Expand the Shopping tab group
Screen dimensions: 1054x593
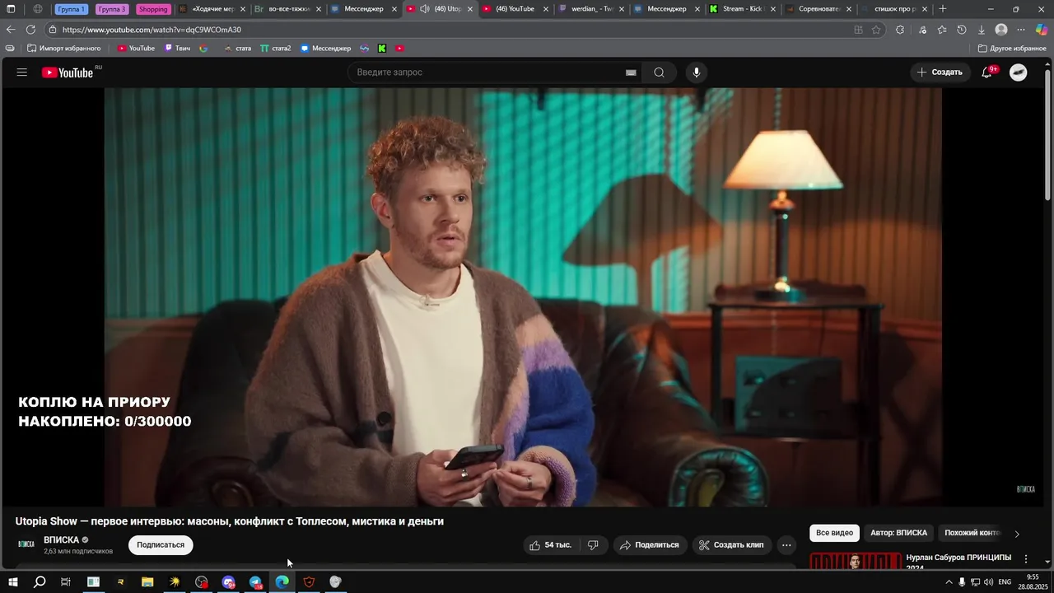(153, 9)
